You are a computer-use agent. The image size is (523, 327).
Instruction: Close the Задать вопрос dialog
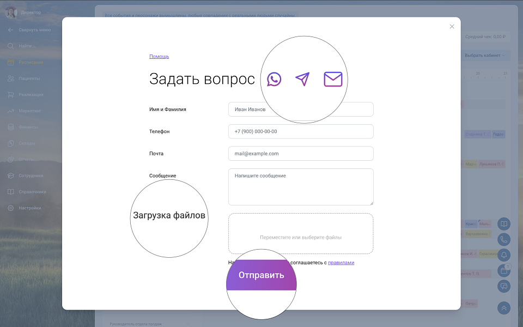pyautogui.click(x=452, y=27)
